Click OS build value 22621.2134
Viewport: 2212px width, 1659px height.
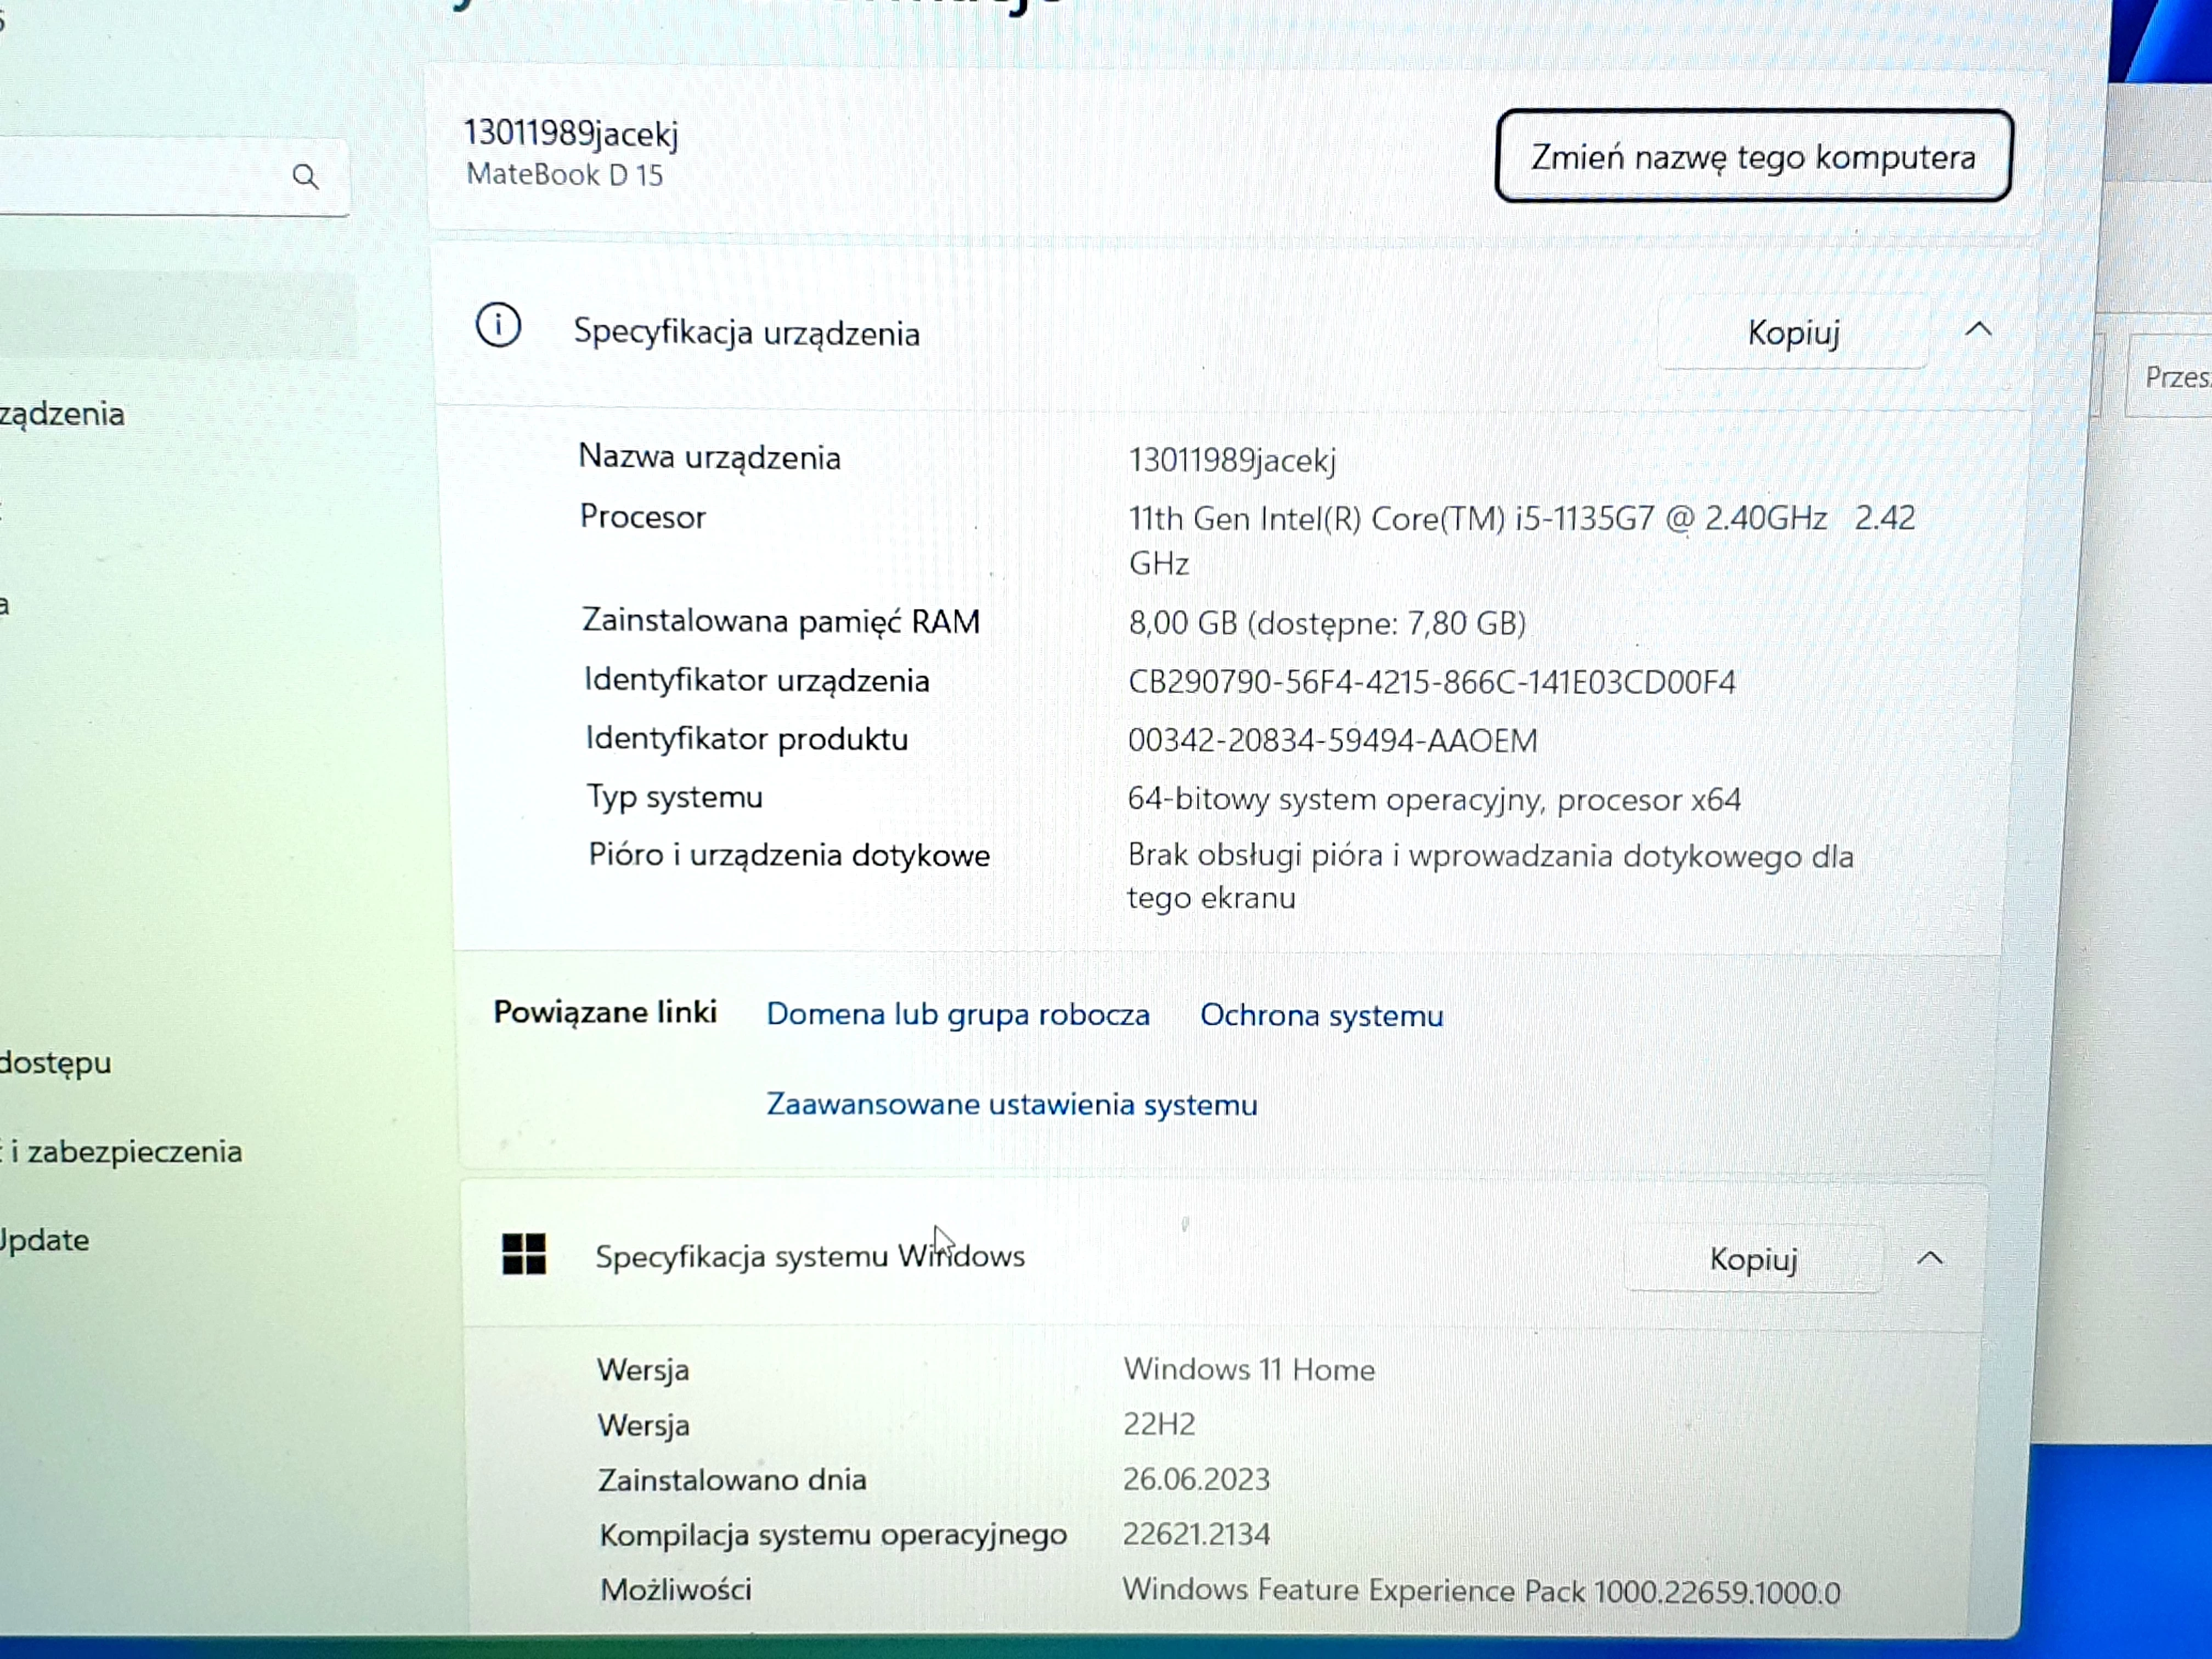click(1196, 1534)
